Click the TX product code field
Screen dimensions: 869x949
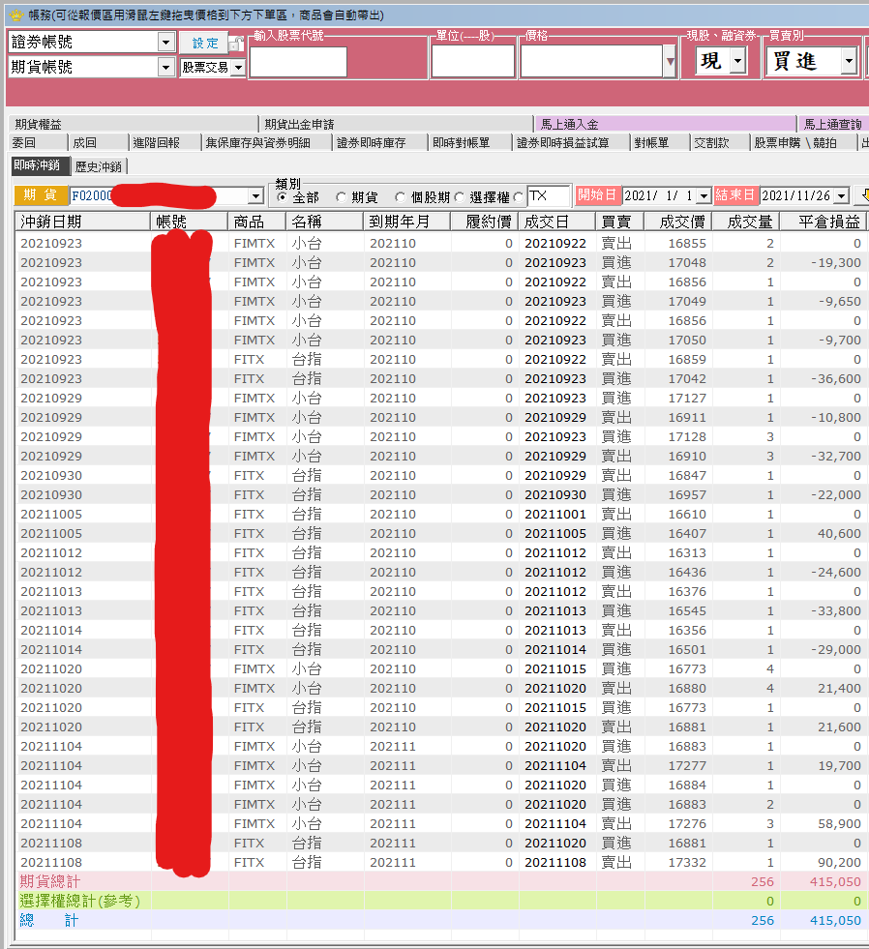click(548, 196)
